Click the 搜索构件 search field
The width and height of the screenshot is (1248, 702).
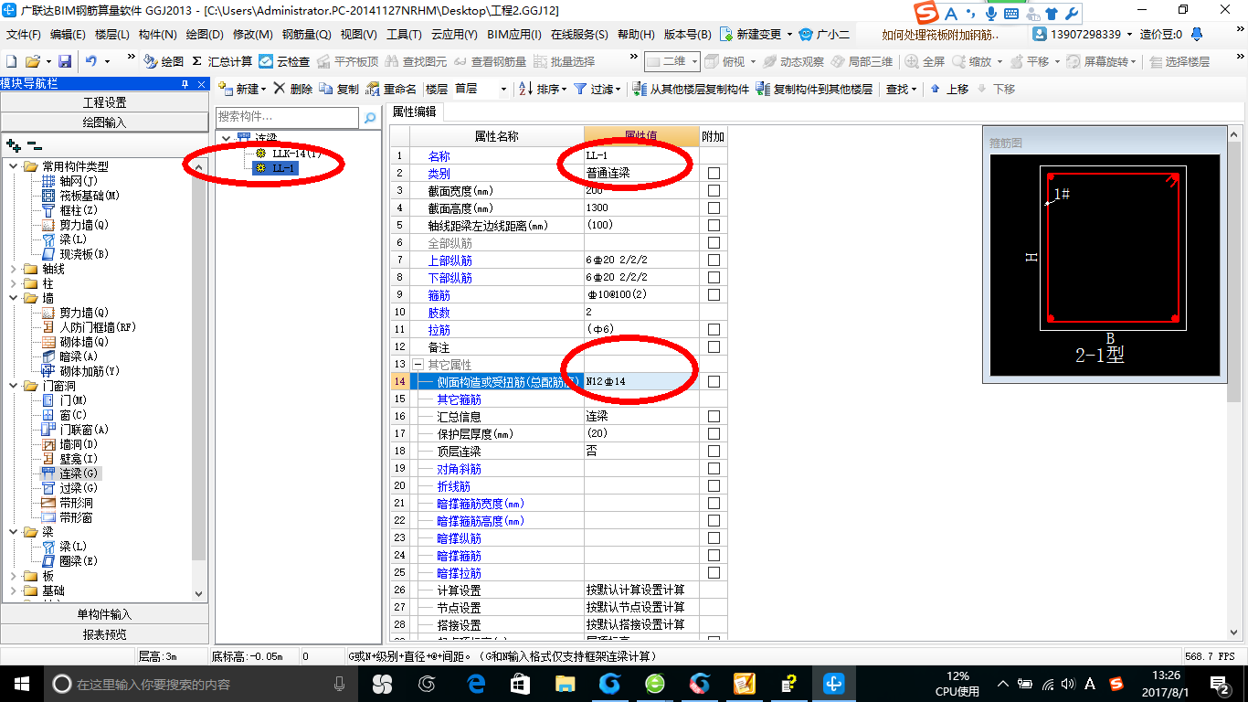click(x=288, y=117)
